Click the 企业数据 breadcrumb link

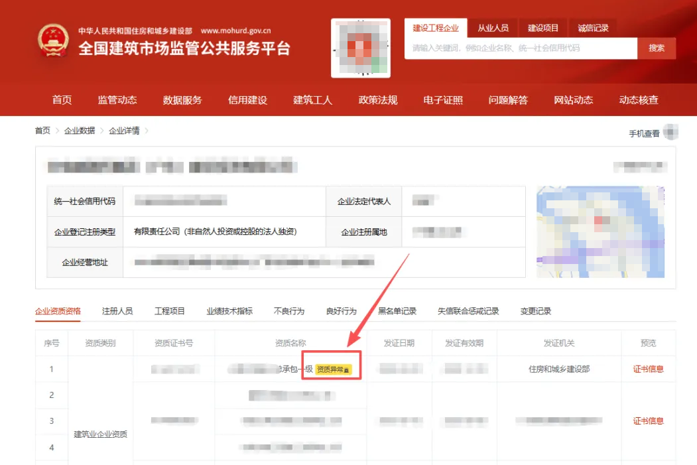tap(80, 131)
